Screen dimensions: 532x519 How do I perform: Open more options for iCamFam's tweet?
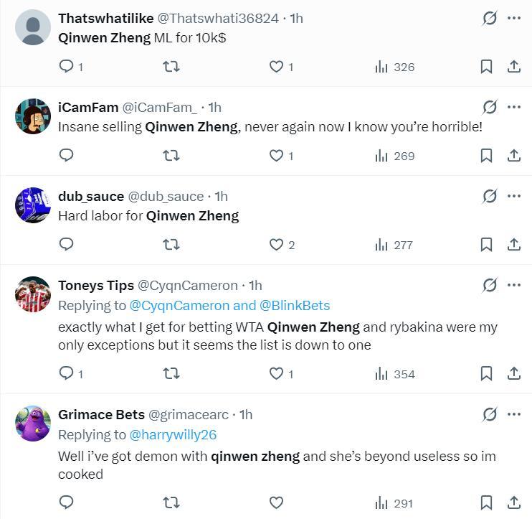point(514,107)
